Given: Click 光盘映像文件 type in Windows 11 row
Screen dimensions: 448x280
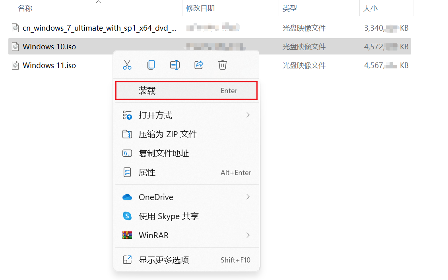Looking at the screenshot, I should [304, 66].
